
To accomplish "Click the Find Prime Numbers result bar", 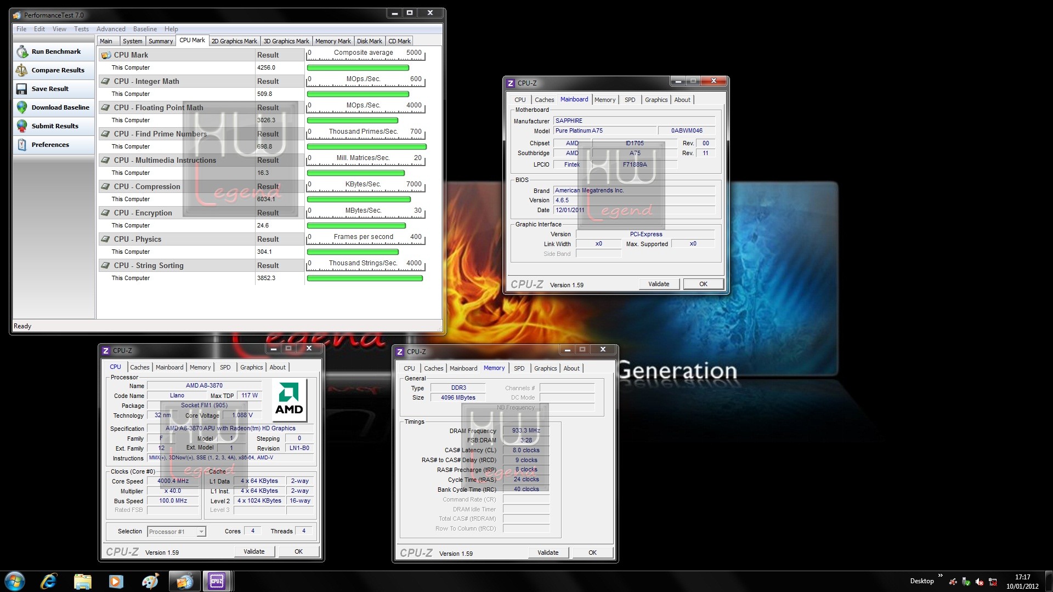I will (366, 147).
